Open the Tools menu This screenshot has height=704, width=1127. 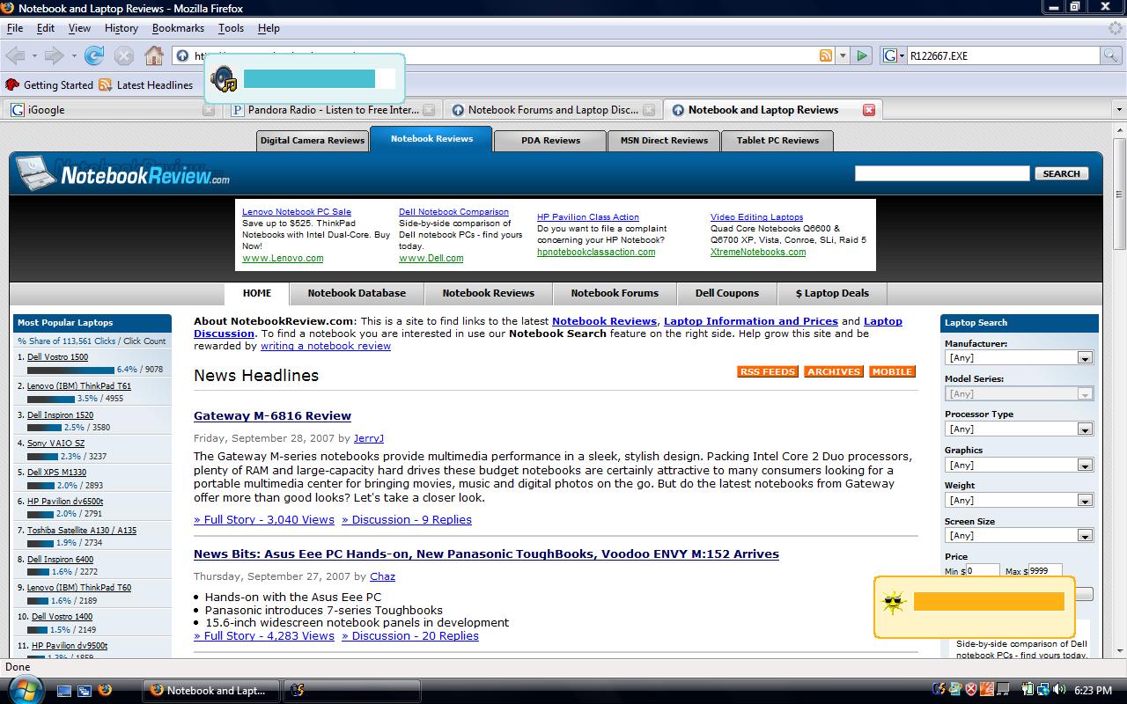(x=231, y=28)
